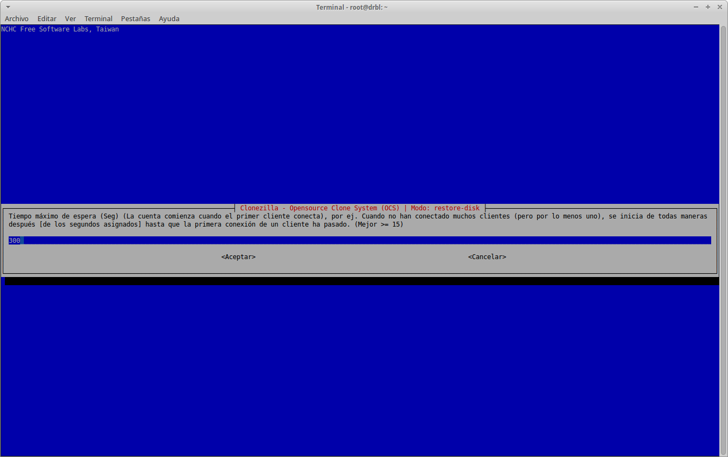Click the Clonezilla dialog title text
728x457 pixels.
coord(360,208)
